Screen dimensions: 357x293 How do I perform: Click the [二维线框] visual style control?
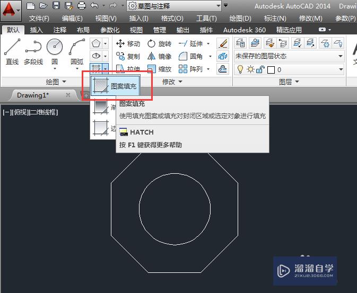pyautogui.click(x=43, y=112)
